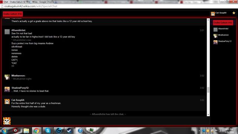Screen dimensions: 238x134
Task: Click the gold star icon beside Cat-Soup64
Action: click(x=234, y=13)
